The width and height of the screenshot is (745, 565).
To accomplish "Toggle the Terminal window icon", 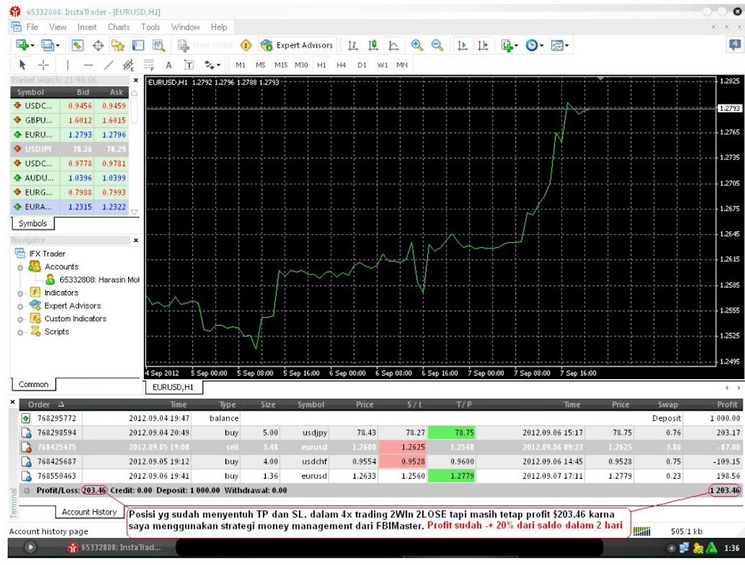I will pos(138,45).
